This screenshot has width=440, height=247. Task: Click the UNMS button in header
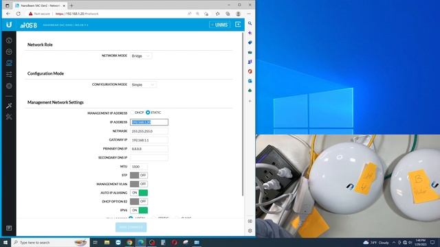pos(219,25)
